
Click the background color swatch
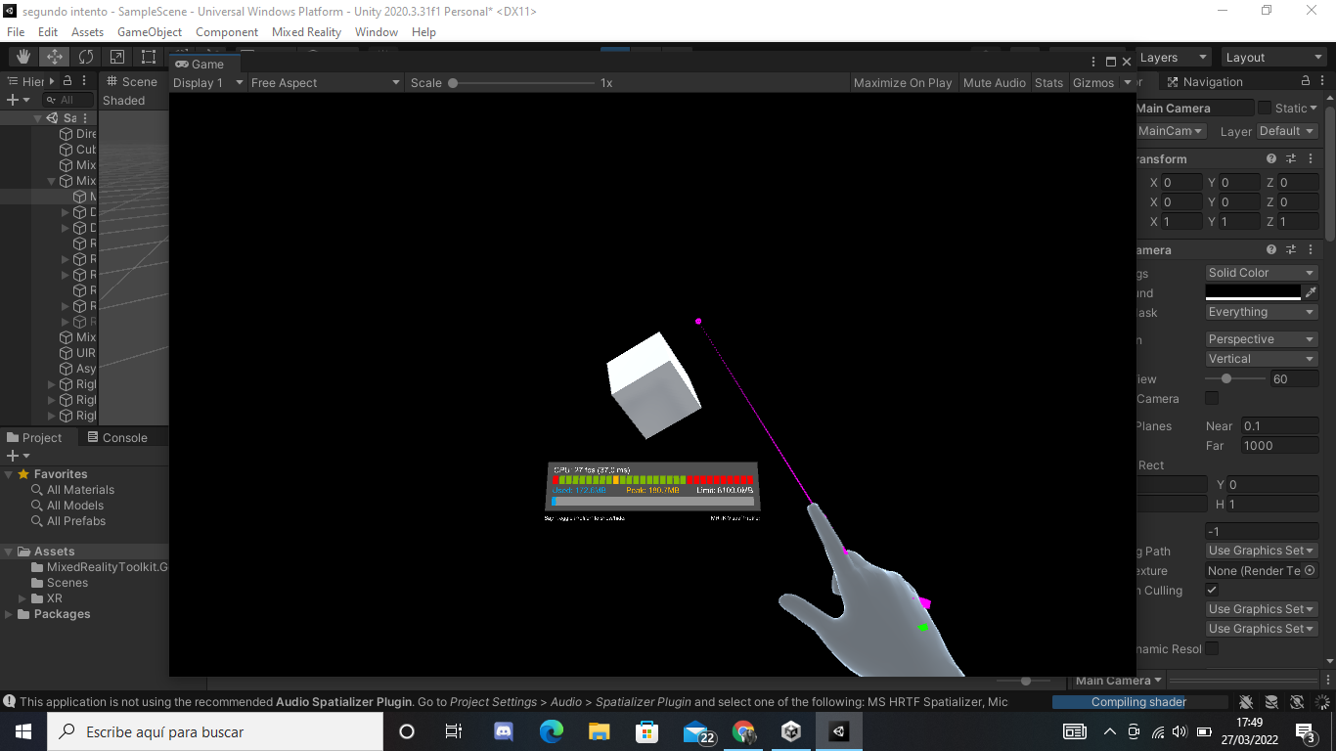tap(1253, 292)
